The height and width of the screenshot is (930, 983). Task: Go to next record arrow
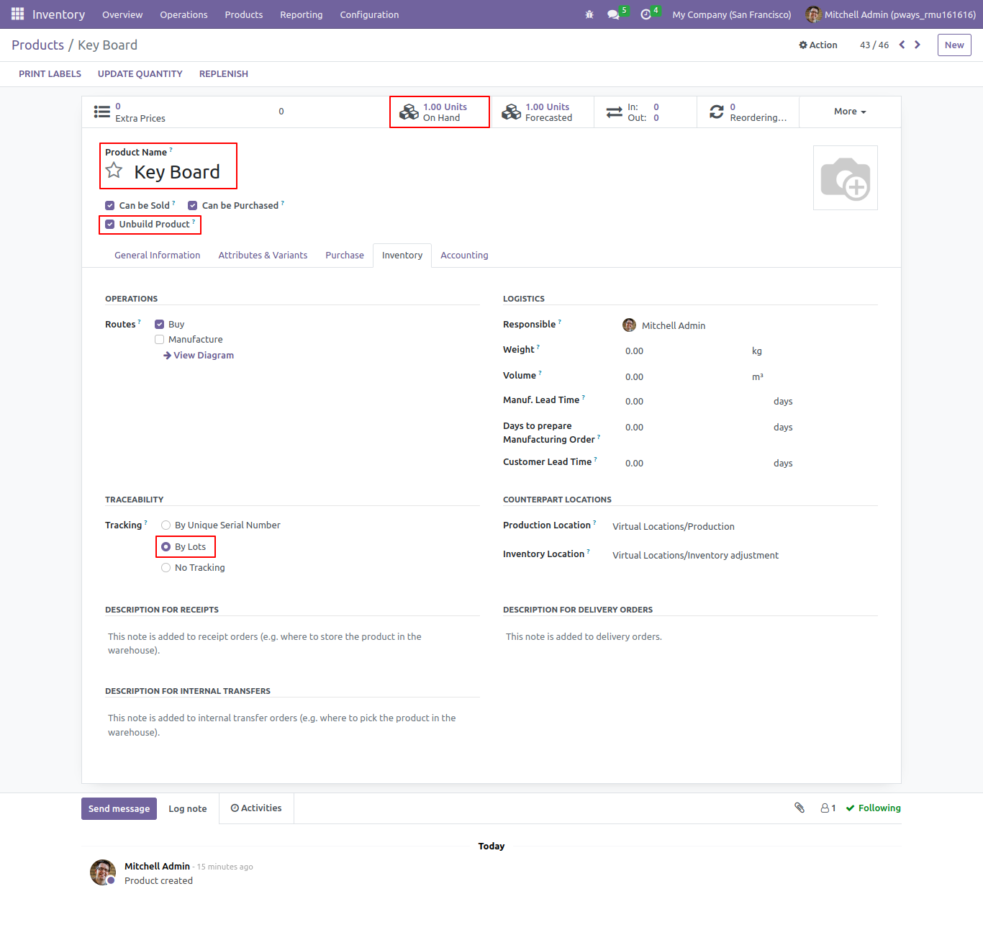(x=918, y=45)
